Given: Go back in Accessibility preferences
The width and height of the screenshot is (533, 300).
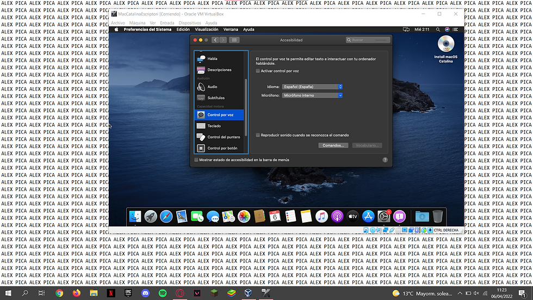Looking at the screenshot, I should coord(215,40).
